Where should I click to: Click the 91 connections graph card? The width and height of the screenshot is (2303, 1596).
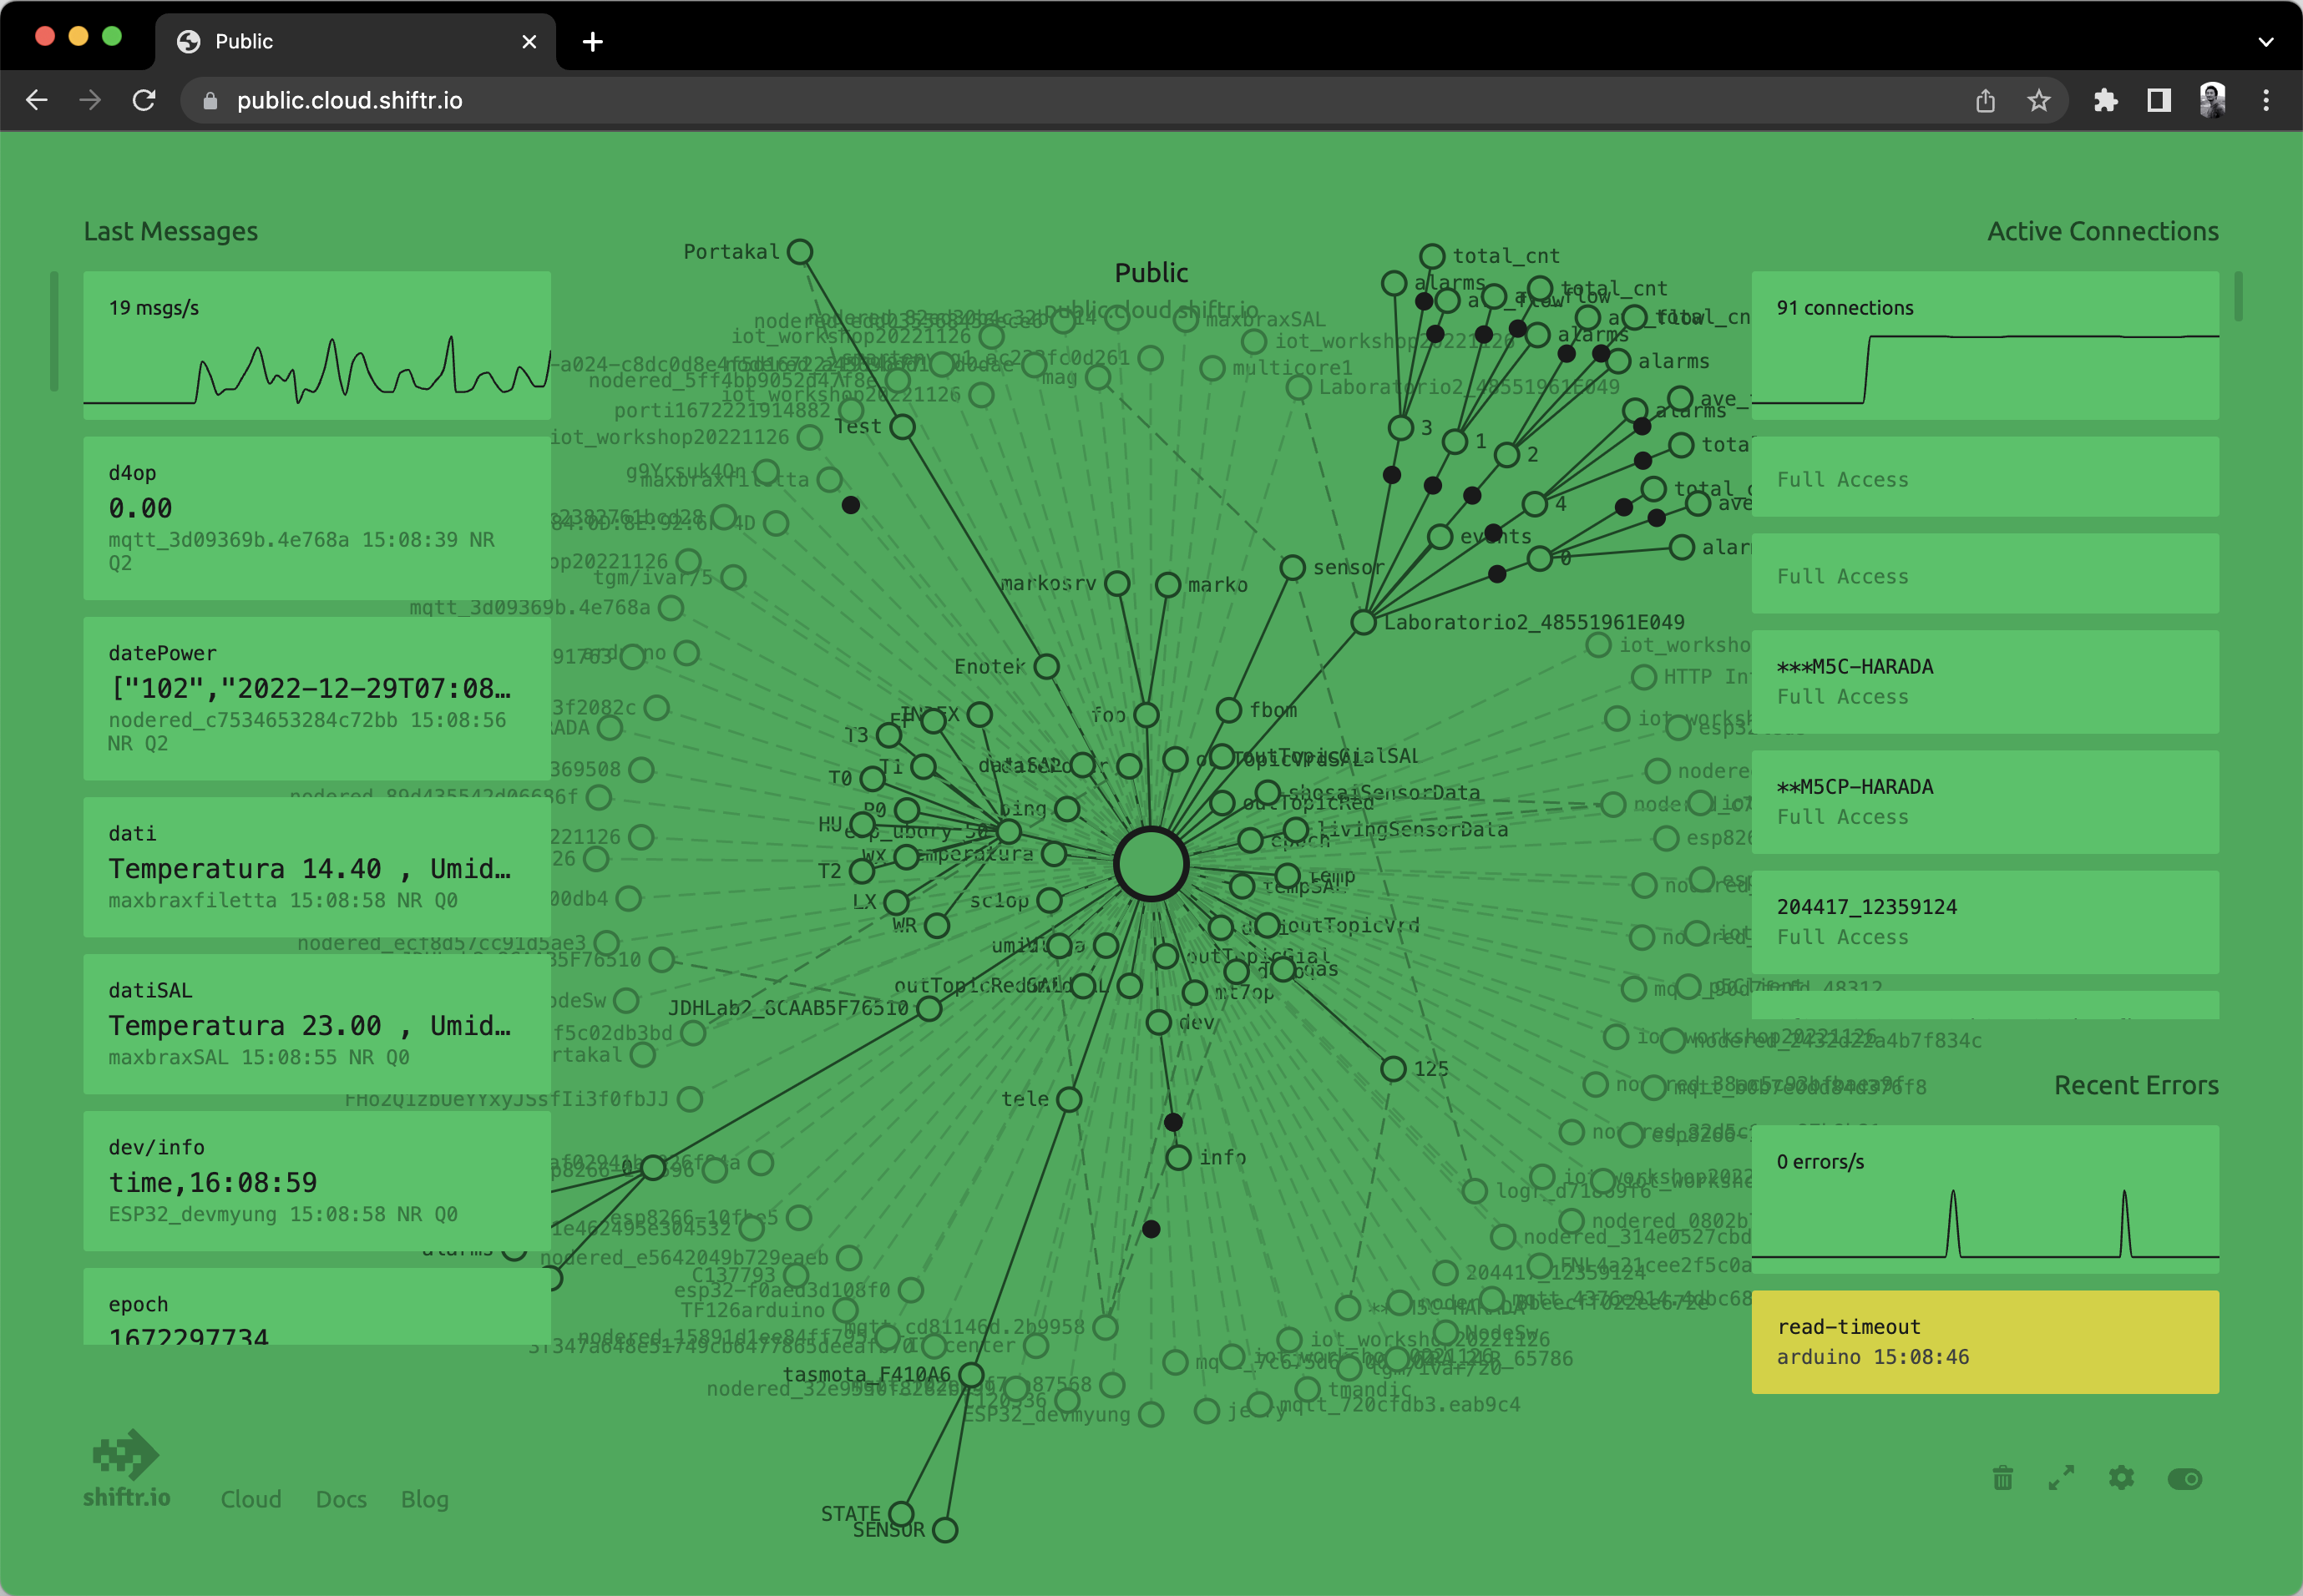coord(1985,345)
